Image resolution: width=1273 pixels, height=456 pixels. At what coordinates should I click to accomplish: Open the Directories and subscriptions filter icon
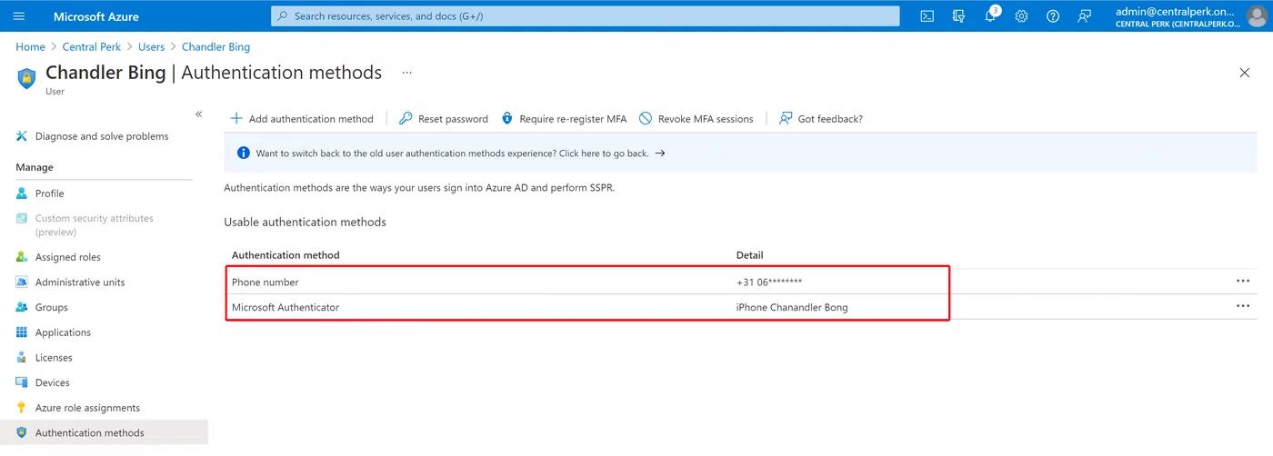pos(958,16)
